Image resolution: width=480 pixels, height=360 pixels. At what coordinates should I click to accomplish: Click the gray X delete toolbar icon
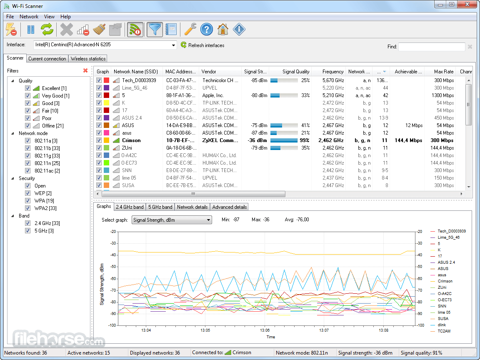click(x=66, y=30)
